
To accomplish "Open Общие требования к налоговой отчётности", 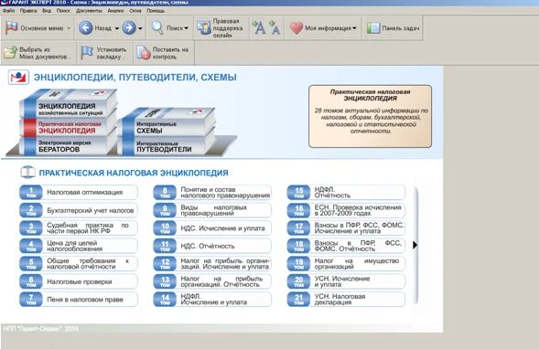I will (x=79, y=263).
